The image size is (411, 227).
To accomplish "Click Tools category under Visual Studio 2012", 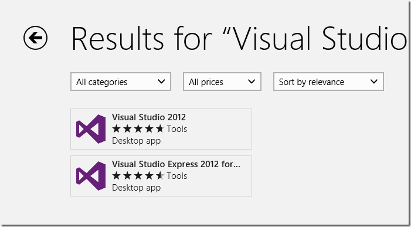I will 177,129.
